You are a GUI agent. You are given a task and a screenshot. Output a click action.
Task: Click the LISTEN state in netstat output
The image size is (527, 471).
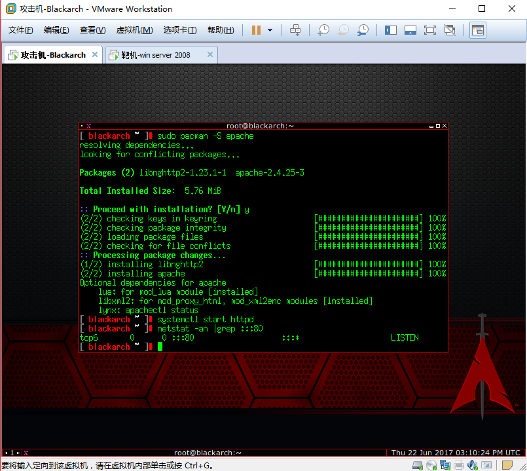[x=405, y=338]
